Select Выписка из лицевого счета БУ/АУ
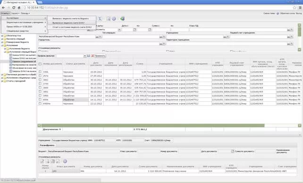This screenshot has width=303, height=183. tap(72, 23)
